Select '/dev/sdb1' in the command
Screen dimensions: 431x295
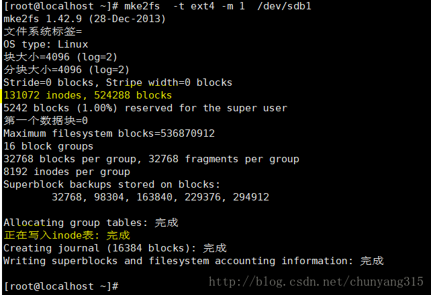pos(285,6)
